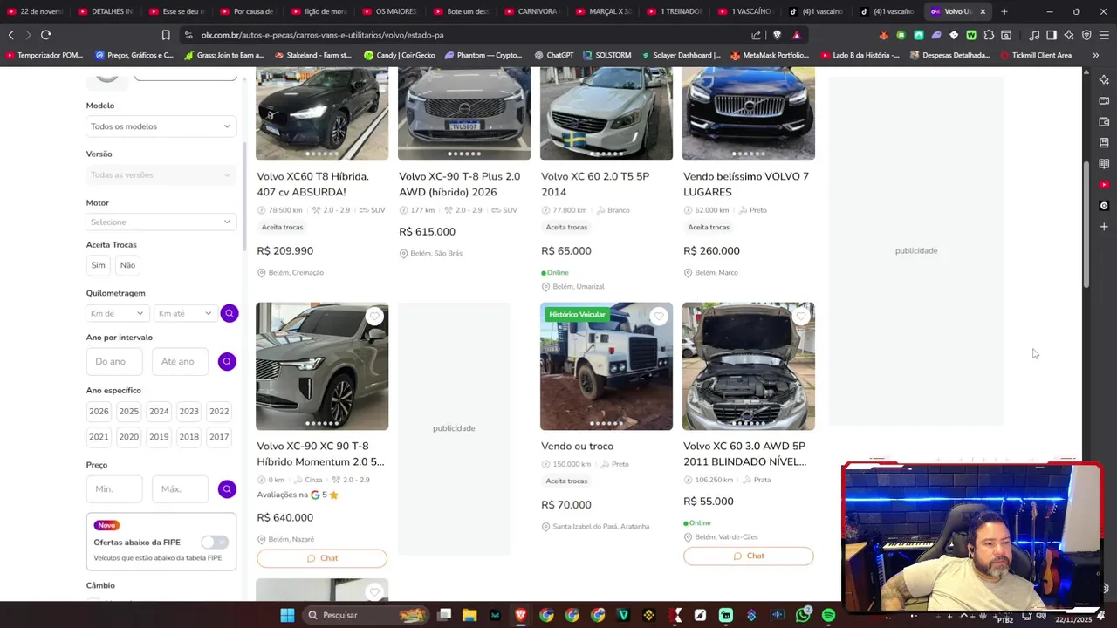Image resolution: width=1117 pixels, height=628 pixels.
Task: Open the Modelo 'Todos os modelos' dropdown
Action: (x=161, y=126)
